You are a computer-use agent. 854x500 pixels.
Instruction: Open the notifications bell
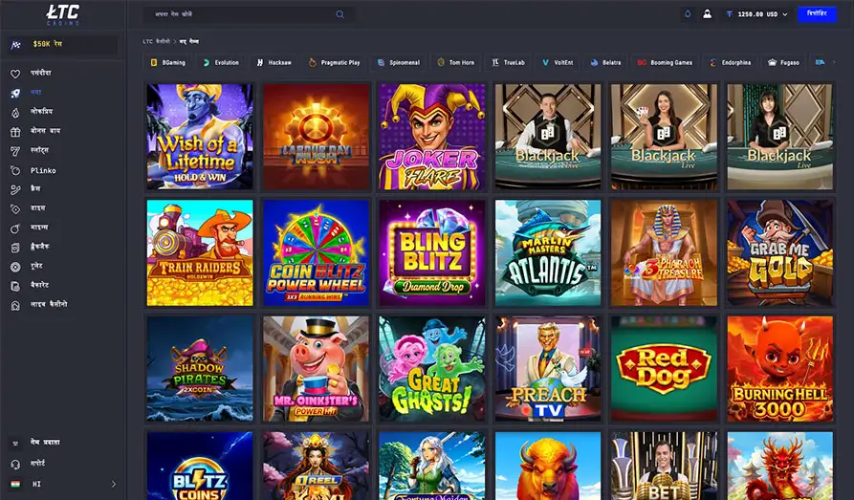click(x=688, y=14)
